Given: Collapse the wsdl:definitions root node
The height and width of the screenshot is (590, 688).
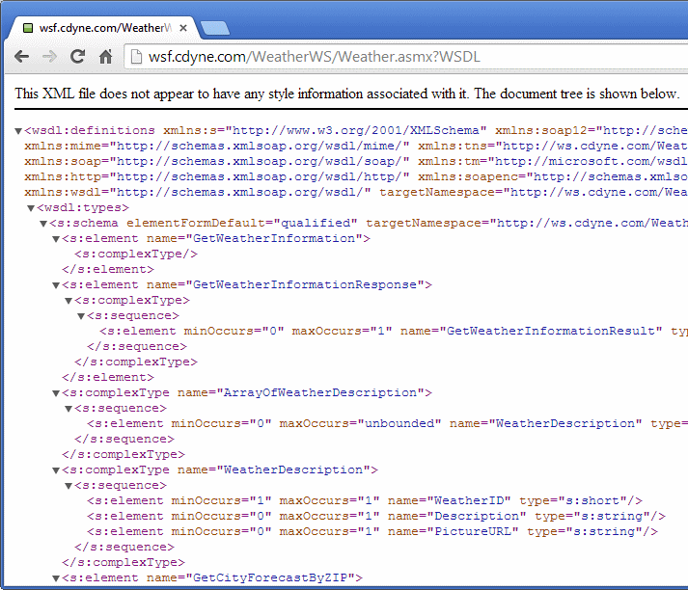Looking at the screenshot, I should pyautogui.click(x=18, y=131).
